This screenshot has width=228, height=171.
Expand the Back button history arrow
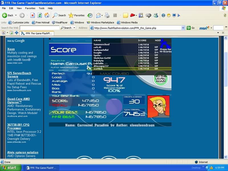coord(16,15)
